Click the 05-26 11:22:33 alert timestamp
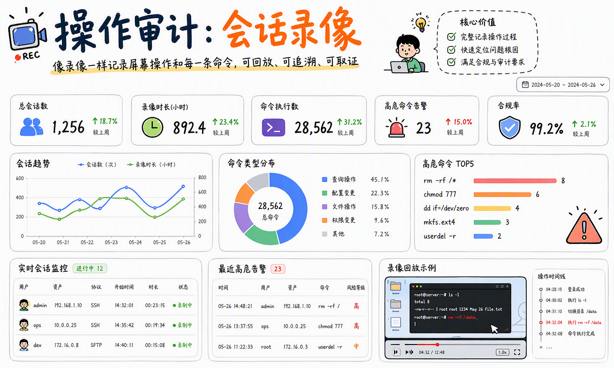This screenshot has height=368, width=614. click(235, 346)
